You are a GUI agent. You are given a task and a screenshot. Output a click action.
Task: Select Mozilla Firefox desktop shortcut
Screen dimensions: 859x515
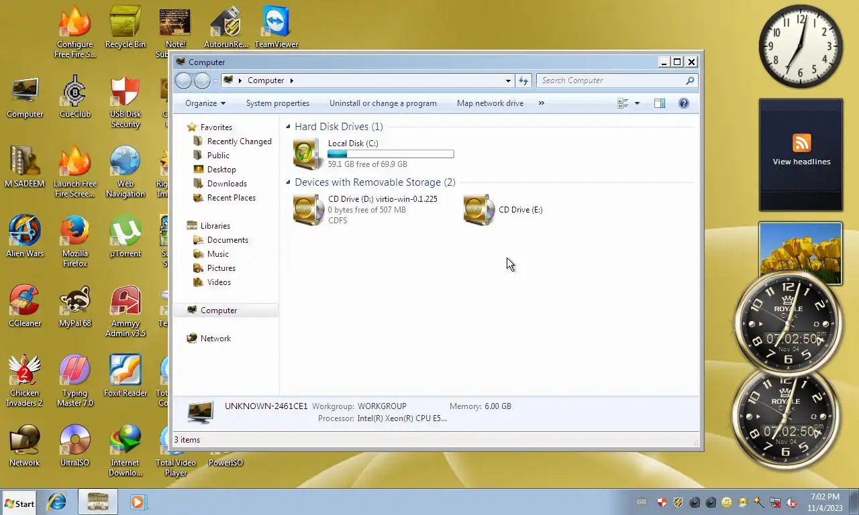pyautogui.click(x=75, y=241)
